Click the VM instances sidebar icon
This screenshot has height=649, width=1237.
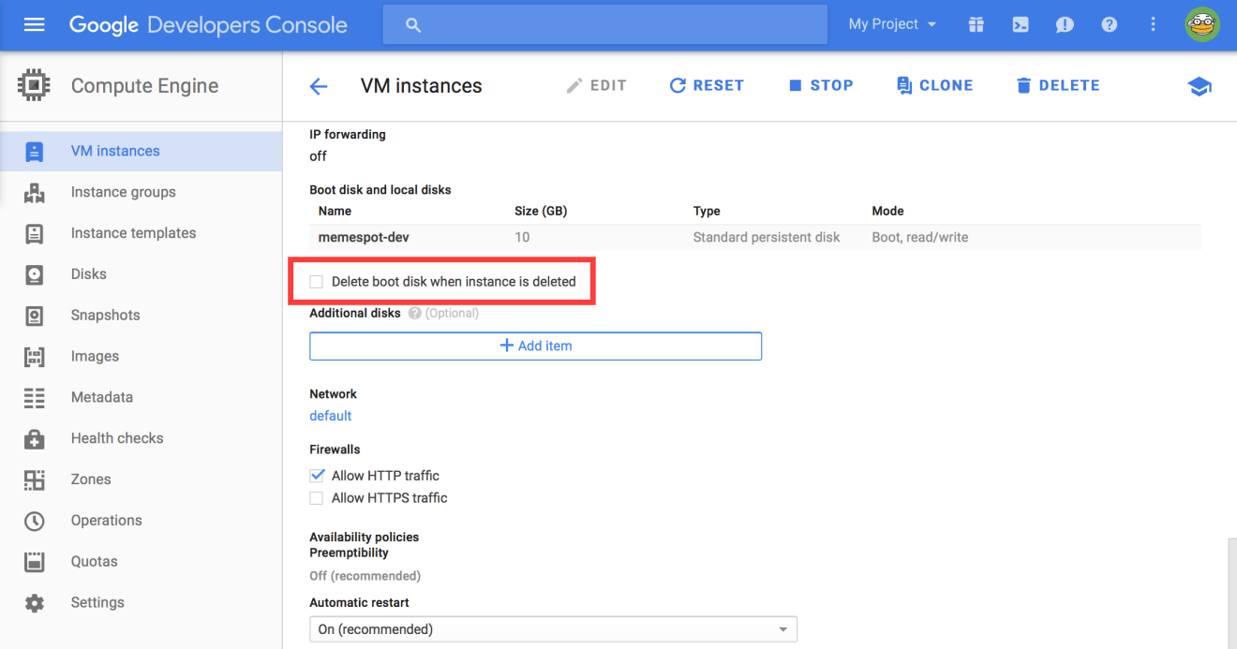tap(35, 151)
